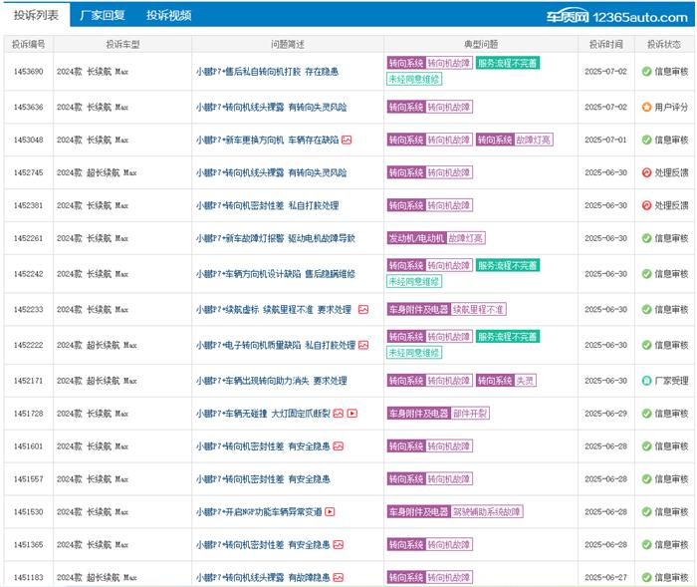Open image icon in complaint 1451728 row
Image resolution: width=697 pixels, height=587 pixels.
pos(339,414)
